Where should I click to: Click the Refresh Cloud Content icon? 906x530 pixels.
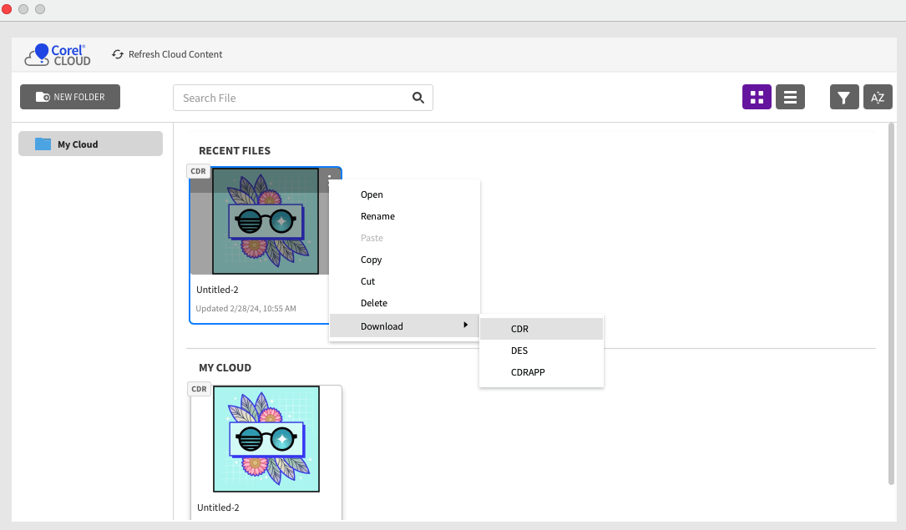118,54
